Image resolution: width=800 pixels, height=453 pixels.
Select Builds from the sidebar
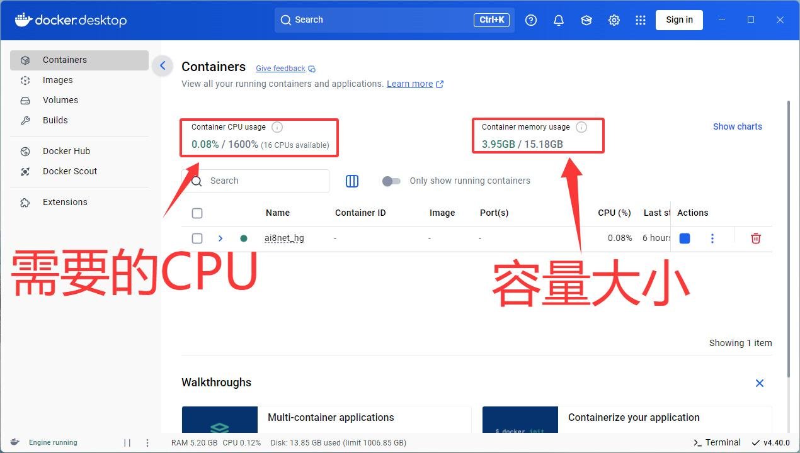(55, 120)
